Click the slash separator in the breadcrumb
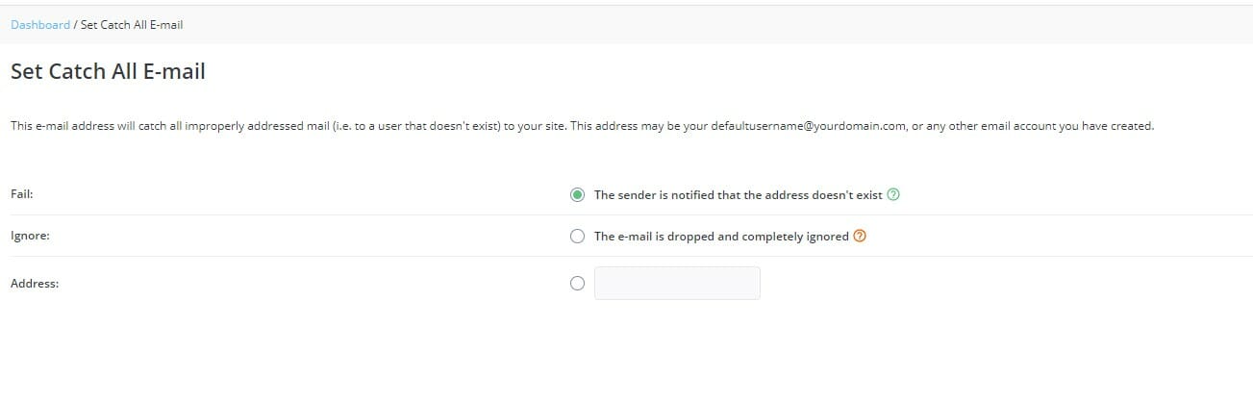 point(75,25)
